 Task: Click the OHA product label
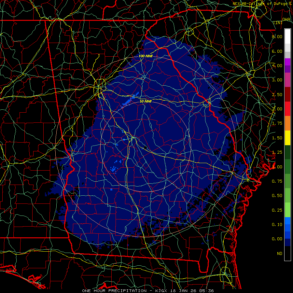[x=286, y=19]
